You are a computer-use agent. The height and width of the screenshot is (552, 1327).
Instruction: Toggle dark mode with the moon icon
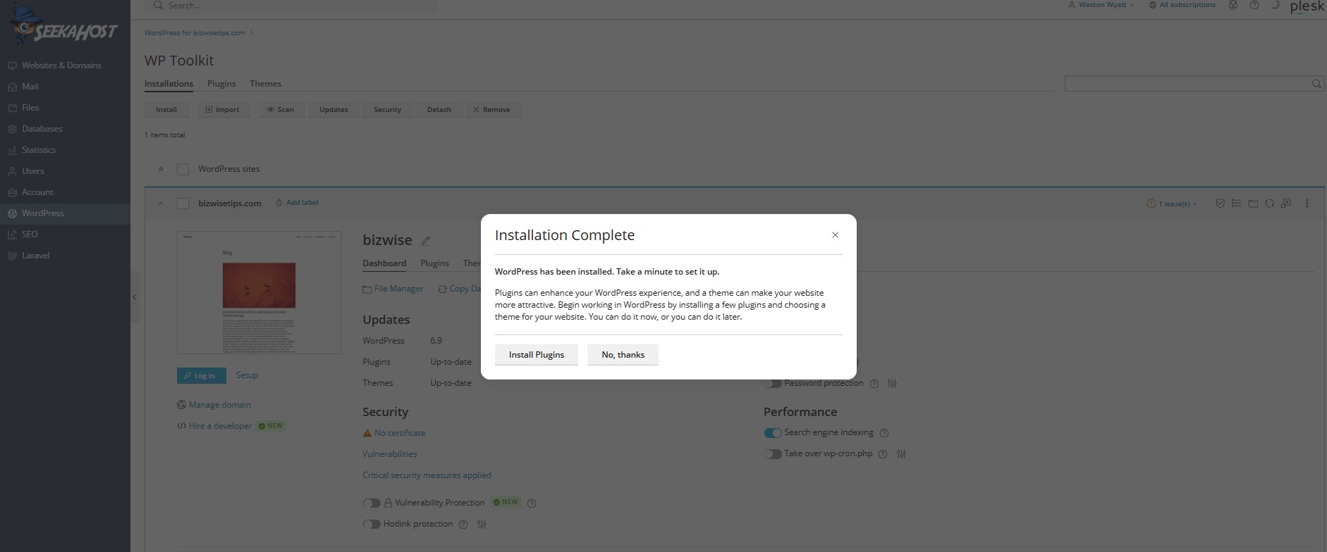coord(1275,5)
